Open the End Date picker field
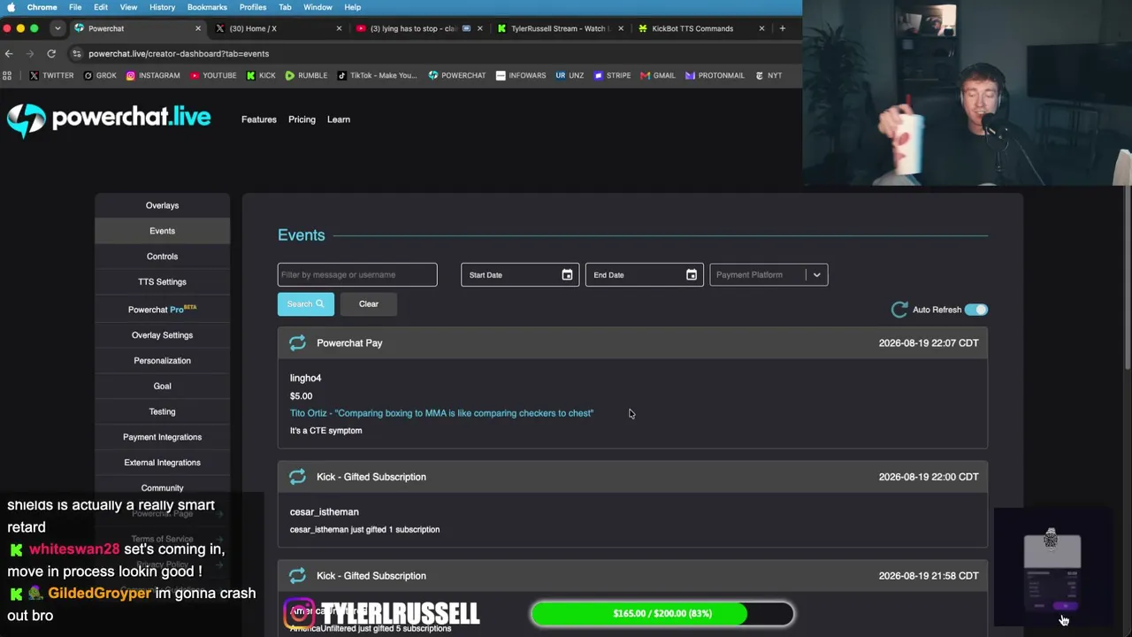The image size is (1132, 637). click(645, 275)
